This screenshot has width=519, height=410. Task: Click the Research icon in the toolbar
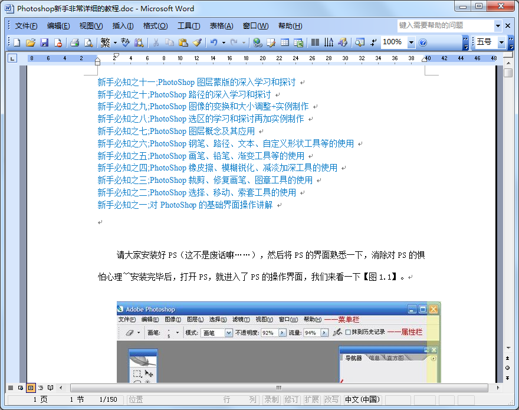pyautogui.click(x=139, y=42)
